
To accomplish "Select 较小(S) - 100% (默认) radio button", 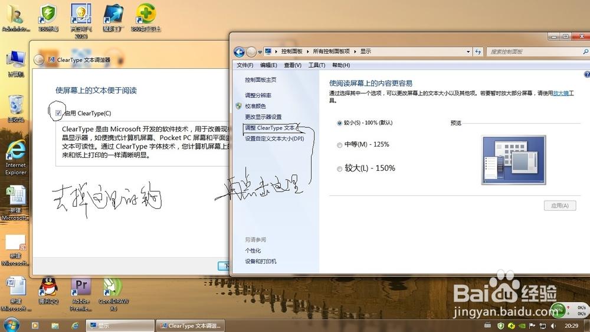I will coord(339,123).
